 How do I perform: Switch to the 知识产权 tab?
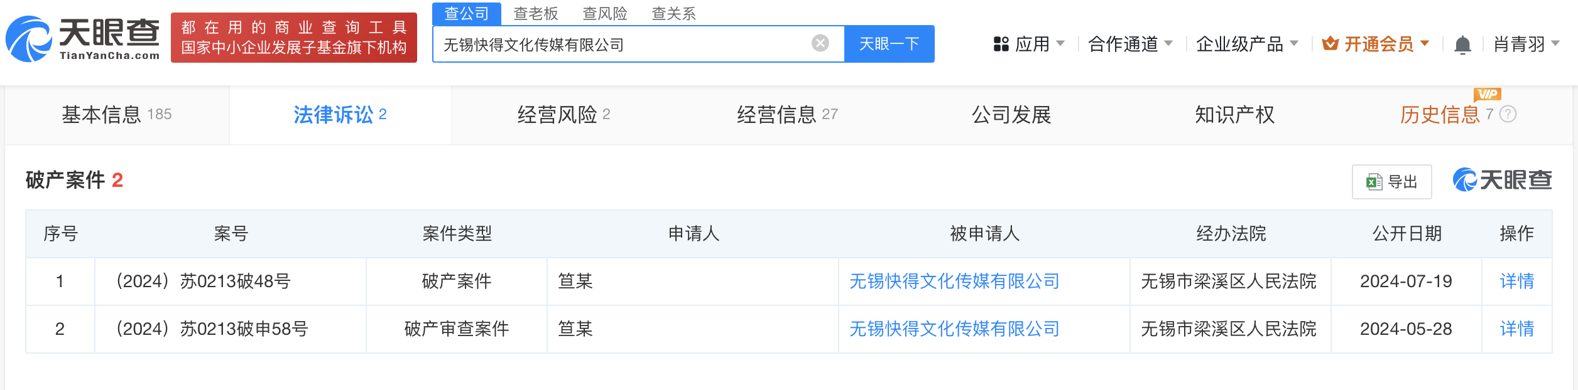pyautogui.click(x=1234, y=115)
